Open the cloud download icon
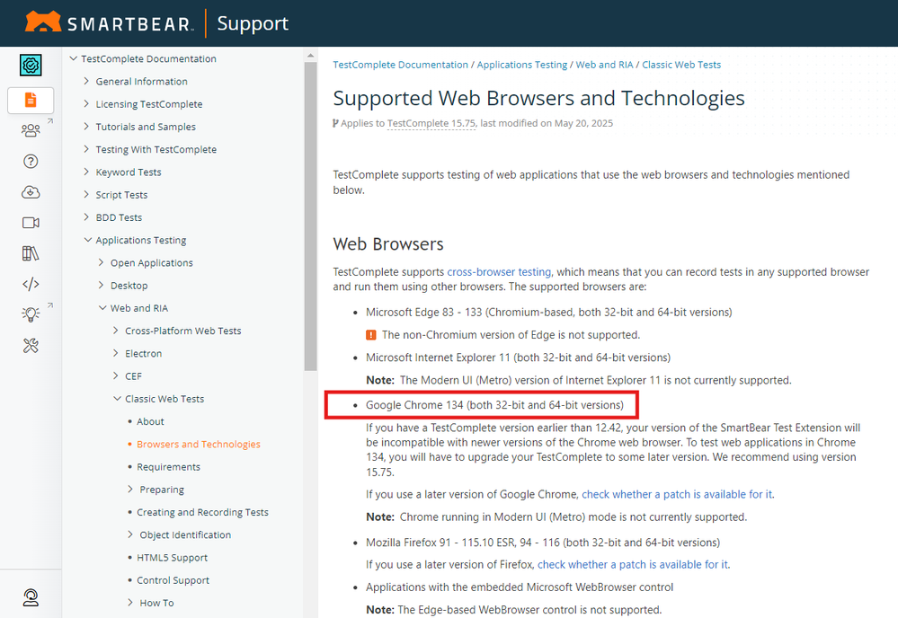 tap(31, 192)
